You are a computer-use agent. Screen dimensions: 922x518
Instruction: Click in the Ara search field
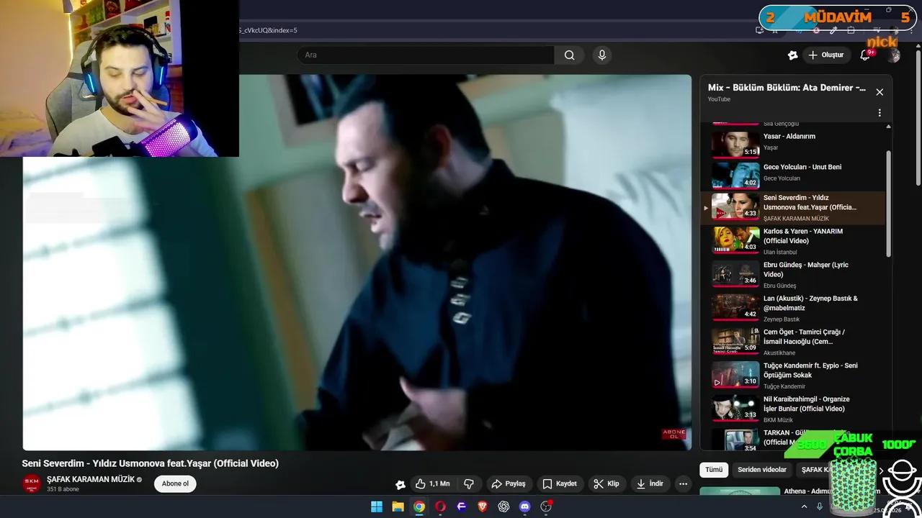[425, 55]
